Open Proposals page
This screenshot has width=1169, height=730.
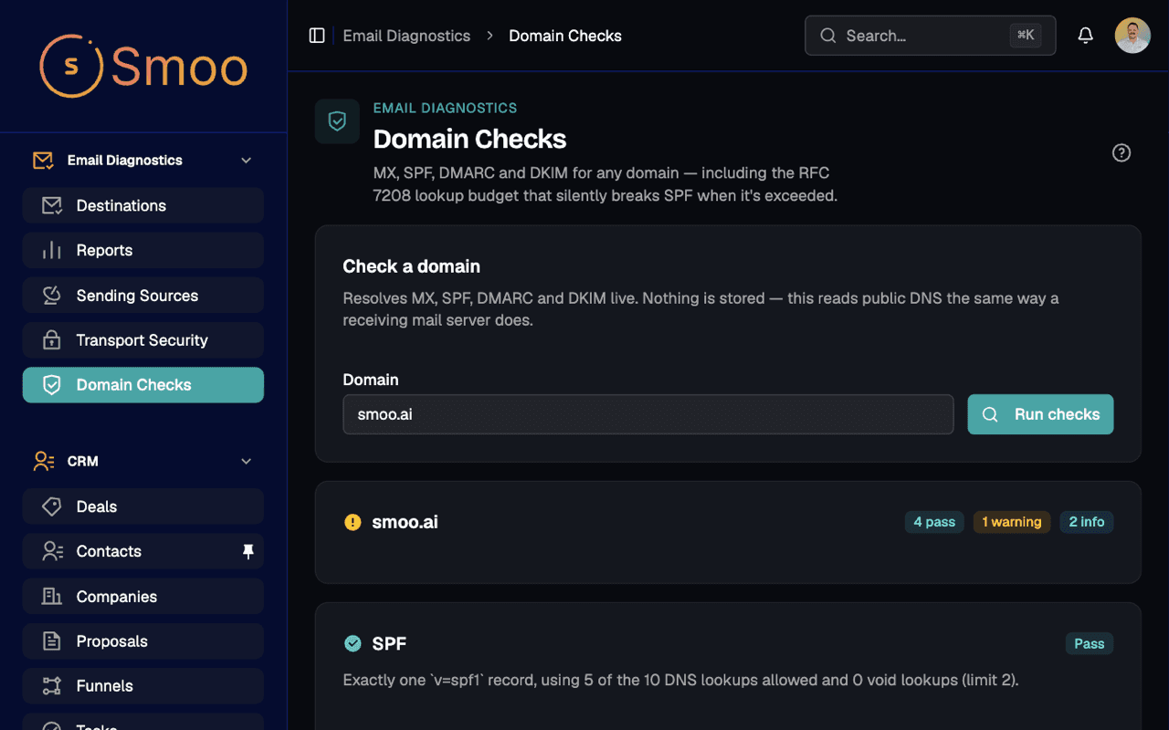pyautogui.click(x=143, y=641)
